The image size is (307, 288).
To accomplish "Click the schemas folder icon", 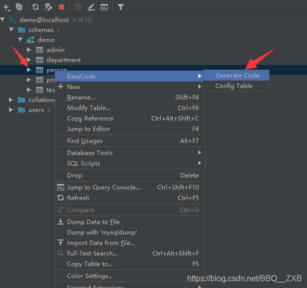I will pos(22,30).
